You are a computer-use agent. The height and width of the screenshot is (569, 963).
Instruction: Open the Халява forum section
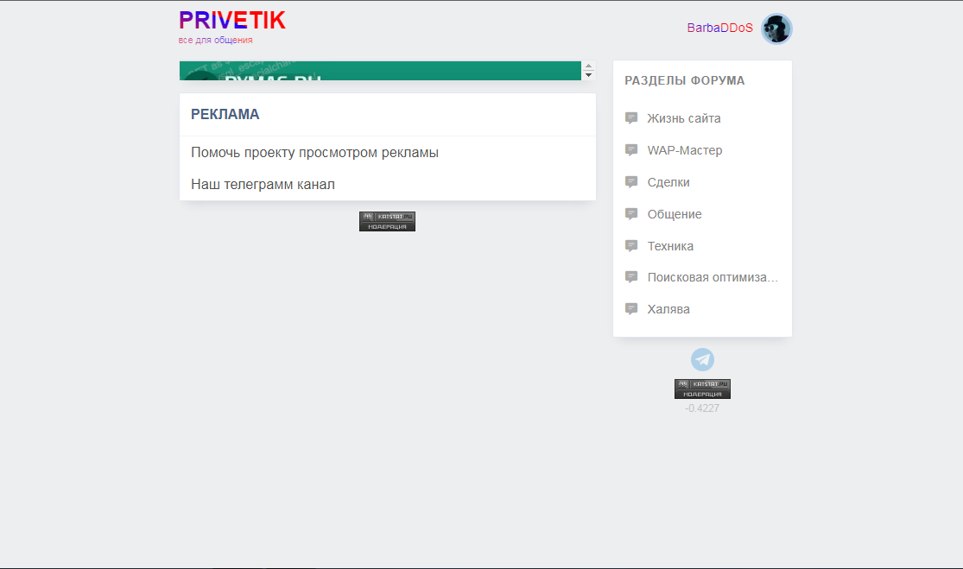tap(668, 309)
